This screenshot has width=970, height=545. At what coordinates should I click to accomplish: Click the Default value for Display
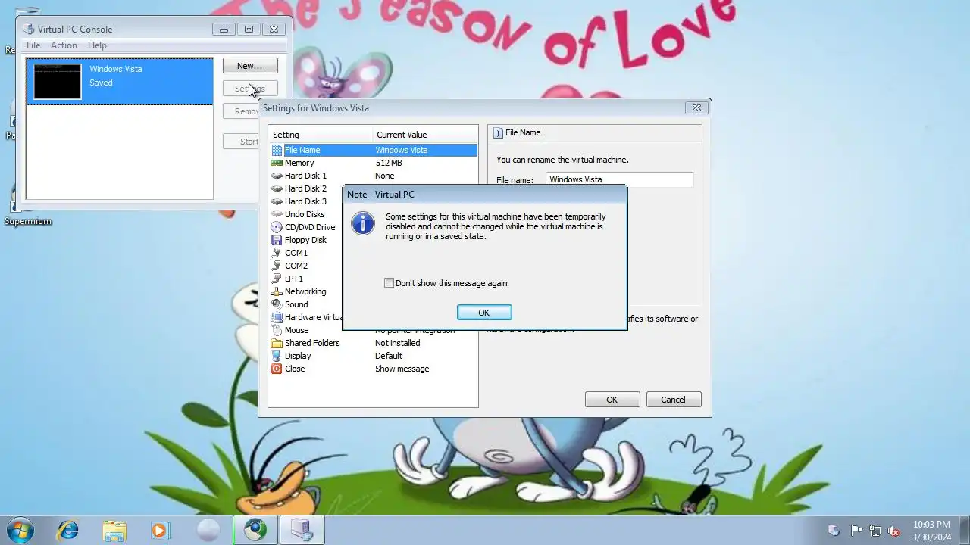tap(389, 356)
